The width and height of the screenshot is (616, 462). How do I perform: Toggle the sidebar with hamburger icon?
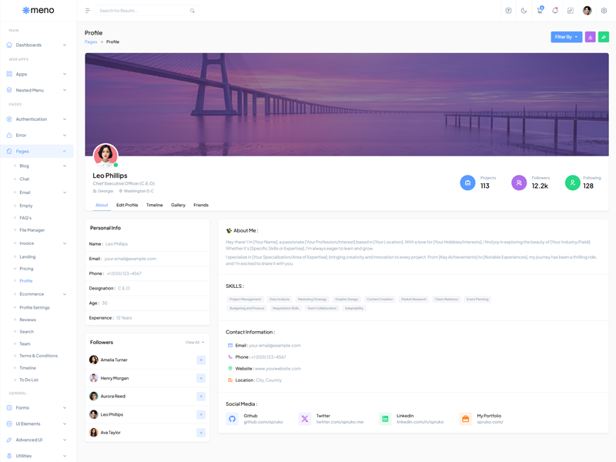[x=88, y=11]
